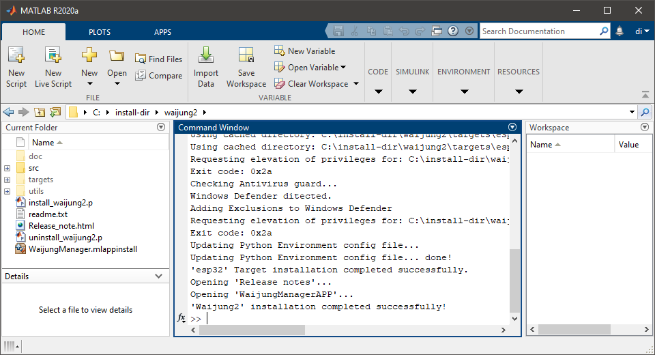
Task: Click the Search Documentation field
Action: [x=539, y=31]
